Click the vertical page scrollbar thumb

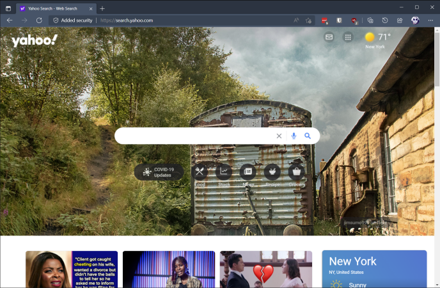[437, 60]
